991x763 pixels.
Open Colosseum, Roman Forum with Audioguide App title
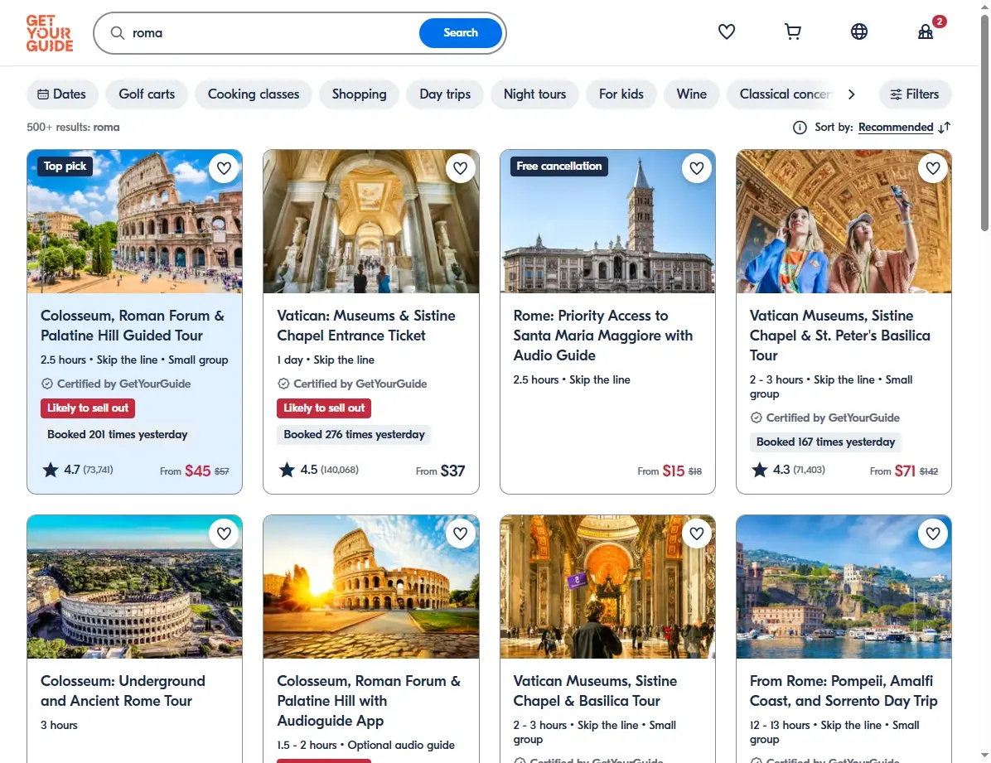369,700
